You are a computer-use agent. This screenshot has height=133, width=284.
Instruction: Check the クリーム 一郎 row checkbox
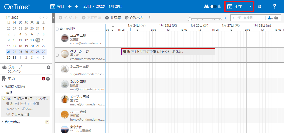click(57, 55)
